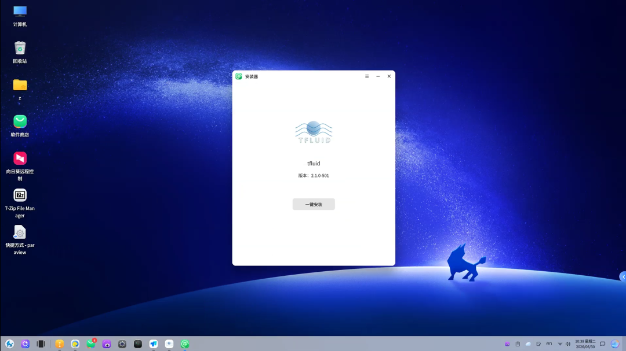Open the purple camera icon in the taskbar
The width and height of the screenshot is (626, 351).
[107, 344]
